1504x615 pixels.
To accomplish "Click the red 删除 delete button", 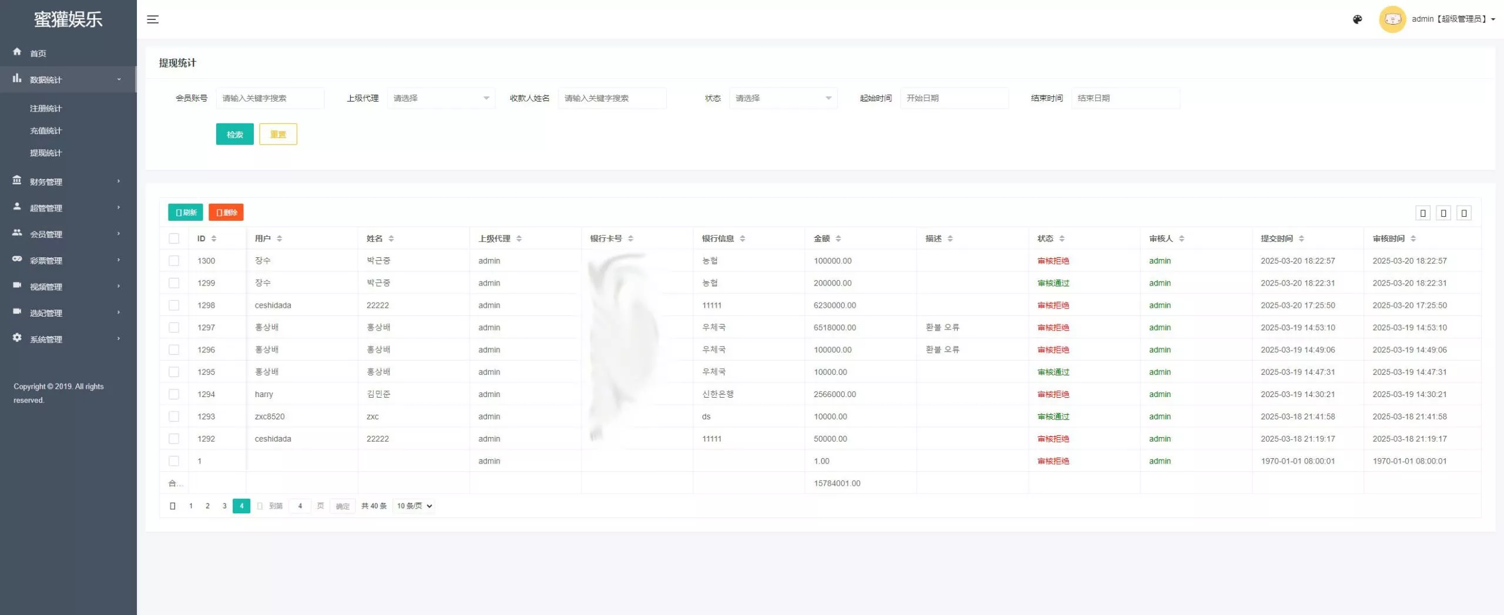I will point(226,213).
